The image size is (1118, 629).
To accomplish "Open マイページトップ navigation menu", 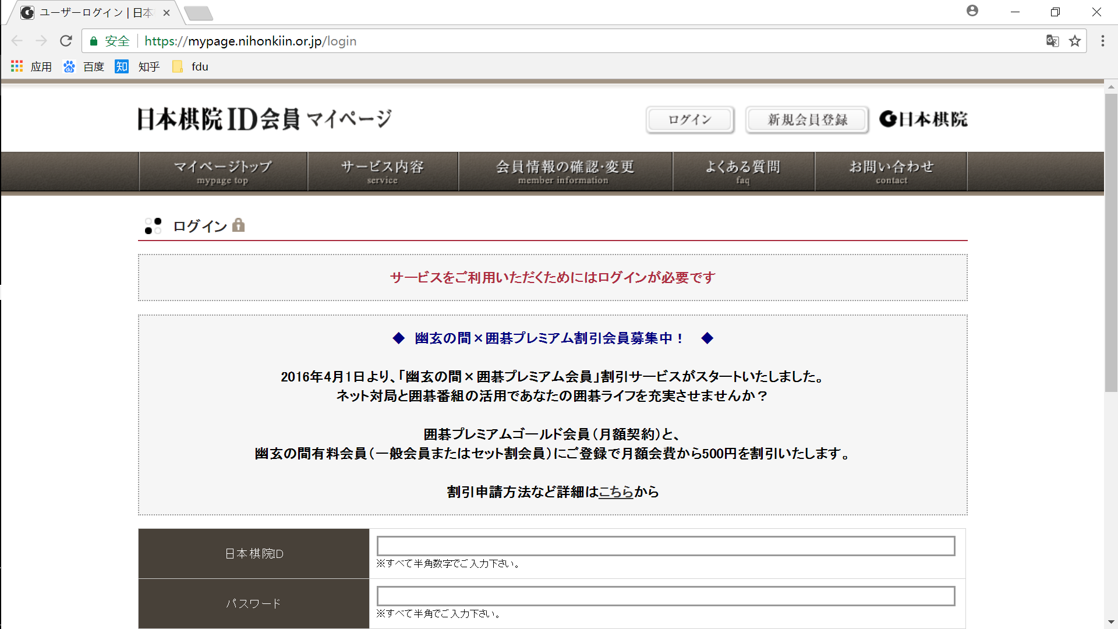I will click(x=223, y=172).
